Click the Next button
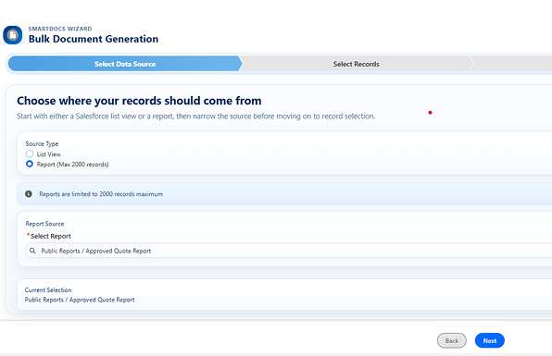This screenshot has height=356, width=552. [x=489, y=340]
